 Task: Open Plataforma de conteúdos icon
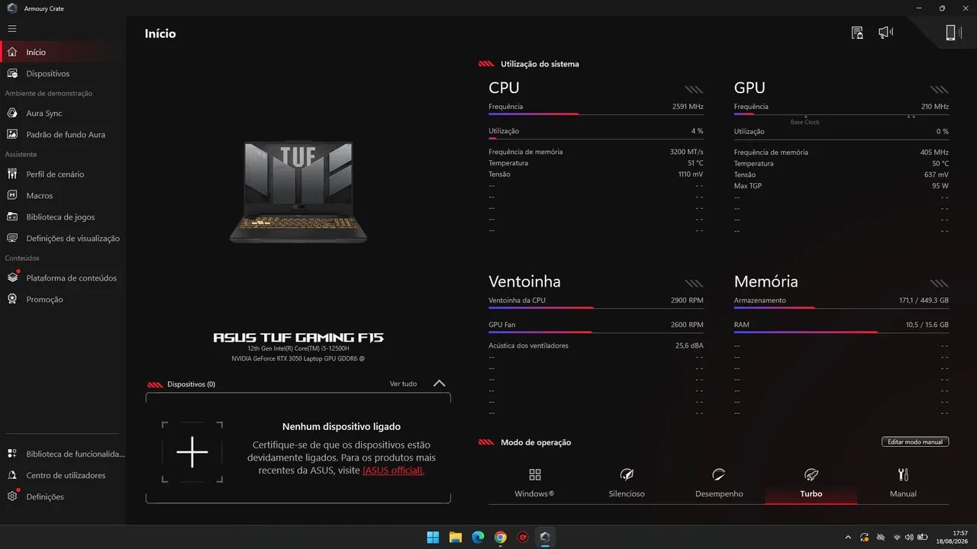[x=12, y=278]
